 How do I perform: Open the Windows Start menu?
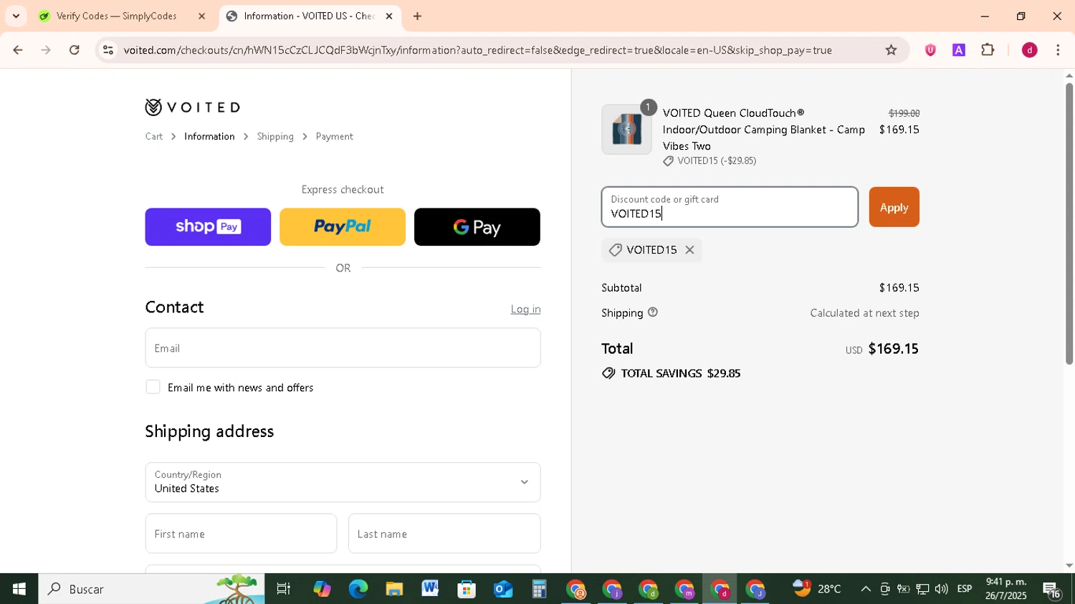(19, 589)
